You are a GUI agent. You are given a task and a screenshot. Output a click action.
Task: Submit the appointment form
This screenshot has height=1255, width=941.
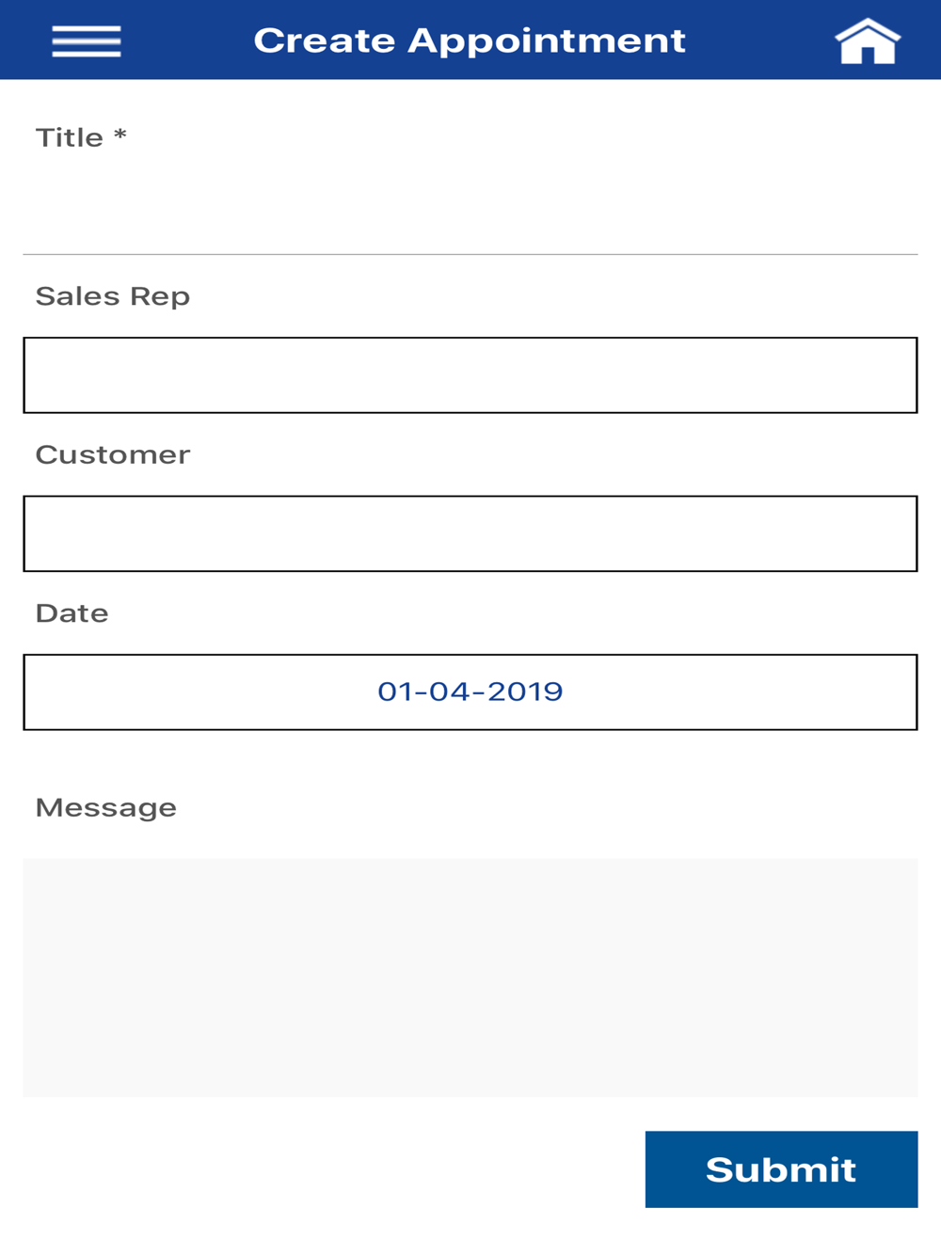(781, 1169)
